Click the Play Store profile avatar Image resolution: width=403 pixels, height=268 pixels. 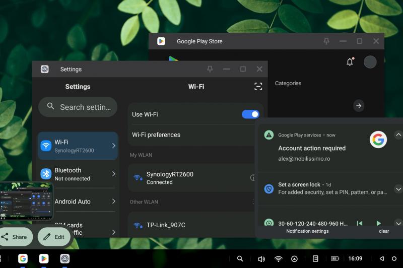point(370,62)
